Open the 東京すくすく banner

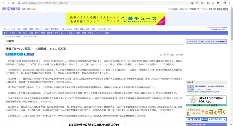click(x=206, y=112)
